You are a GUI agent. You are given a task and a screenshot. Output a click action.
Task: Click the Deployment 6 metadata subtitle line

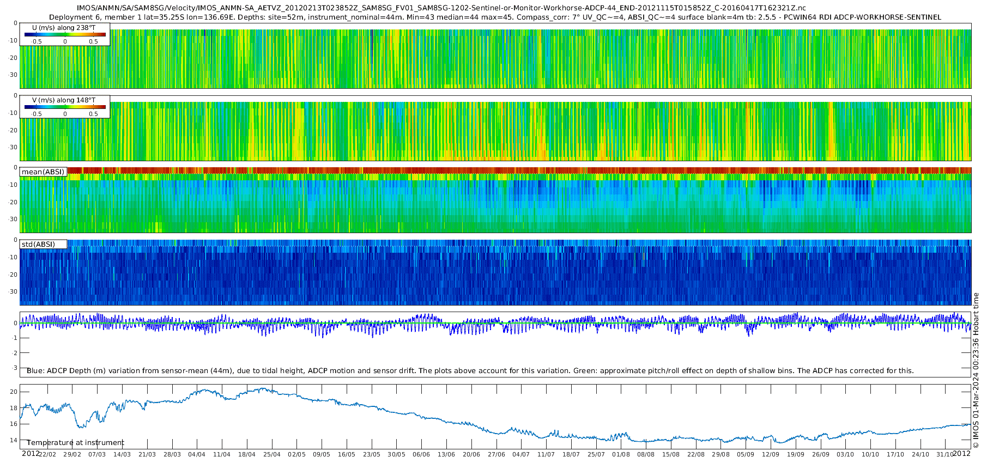coord(495,17)
